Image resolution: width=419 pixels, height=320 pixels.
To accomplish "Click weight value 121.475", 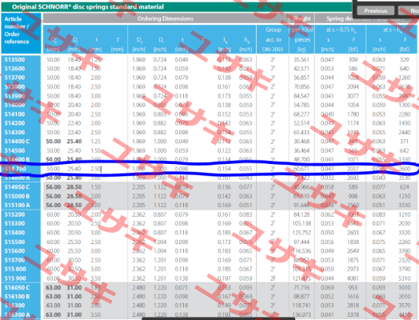I will coord(301,278).
